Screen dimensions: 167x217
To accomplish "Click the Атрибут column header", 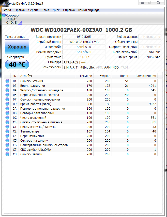I will [47, 76].
